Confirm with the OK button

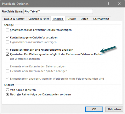[94, 109]
